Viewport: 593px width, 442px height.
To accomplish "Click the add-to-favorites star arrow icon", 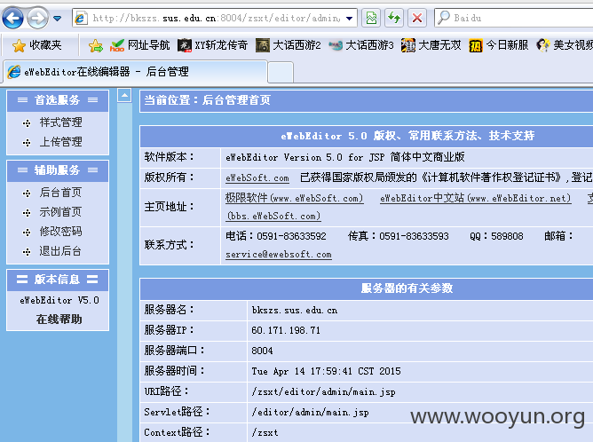I will pyautogui.click(x=96, y=46).
